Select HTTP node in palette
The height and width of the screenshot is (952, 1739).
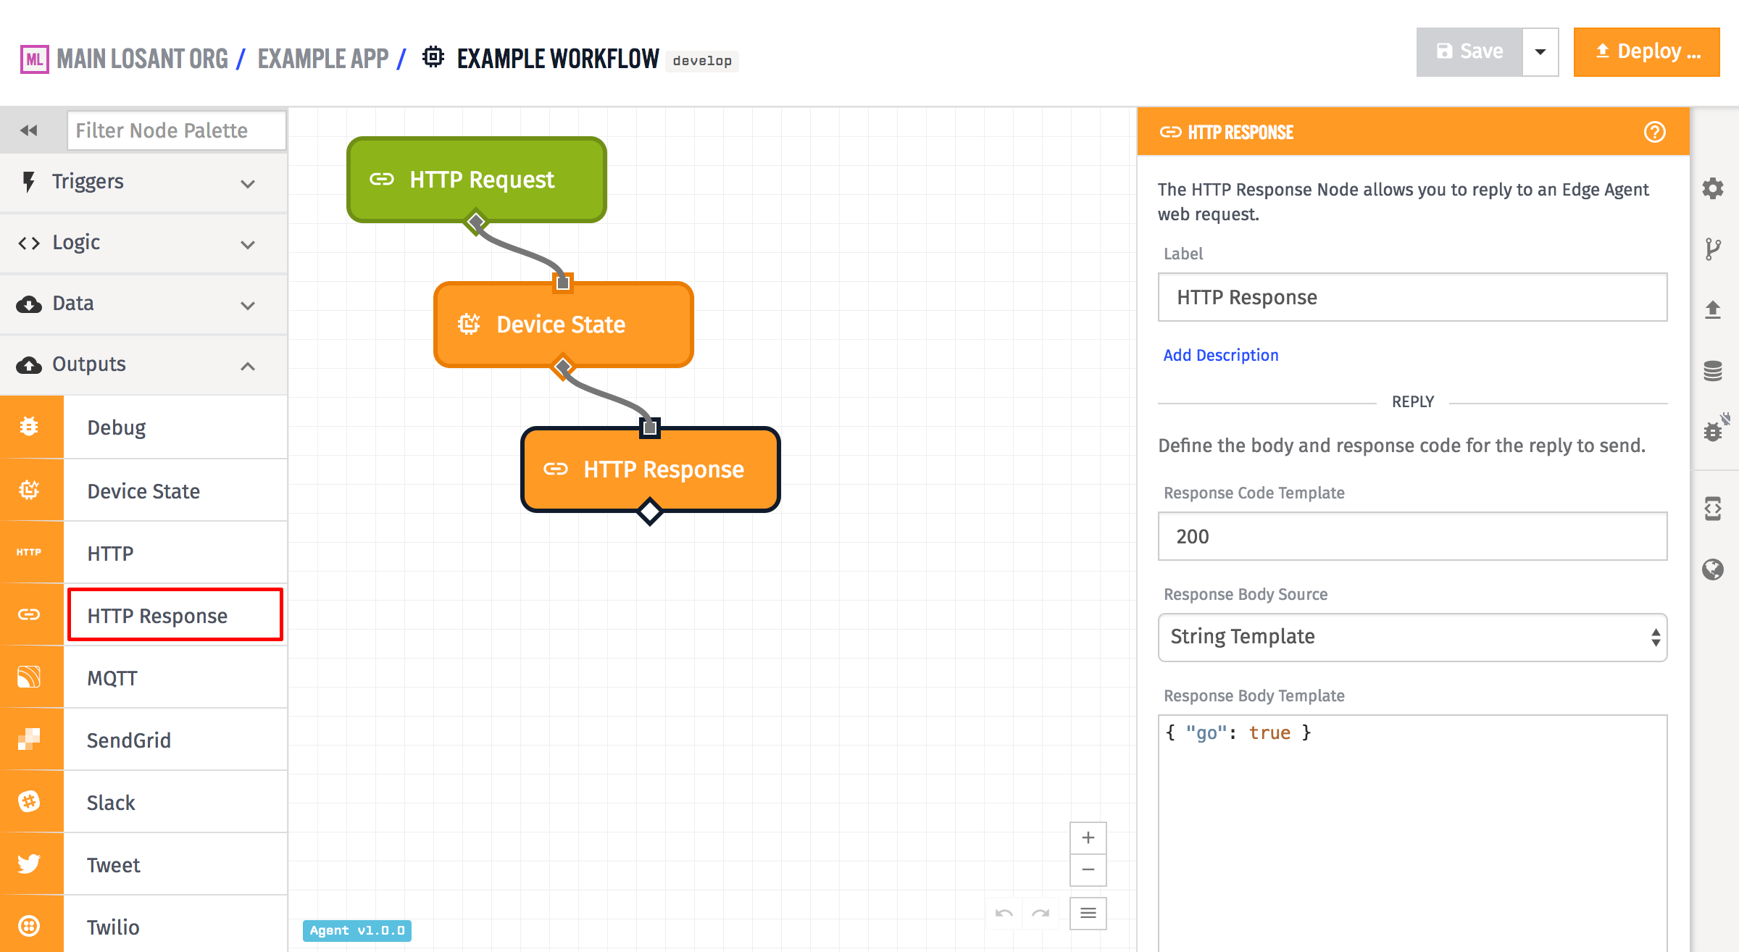(x=144, y=553)
